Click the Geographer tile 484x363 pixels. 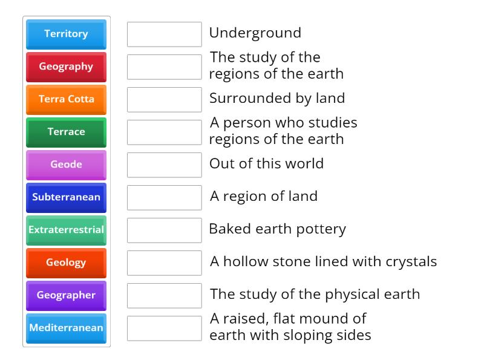click(65, 295)
